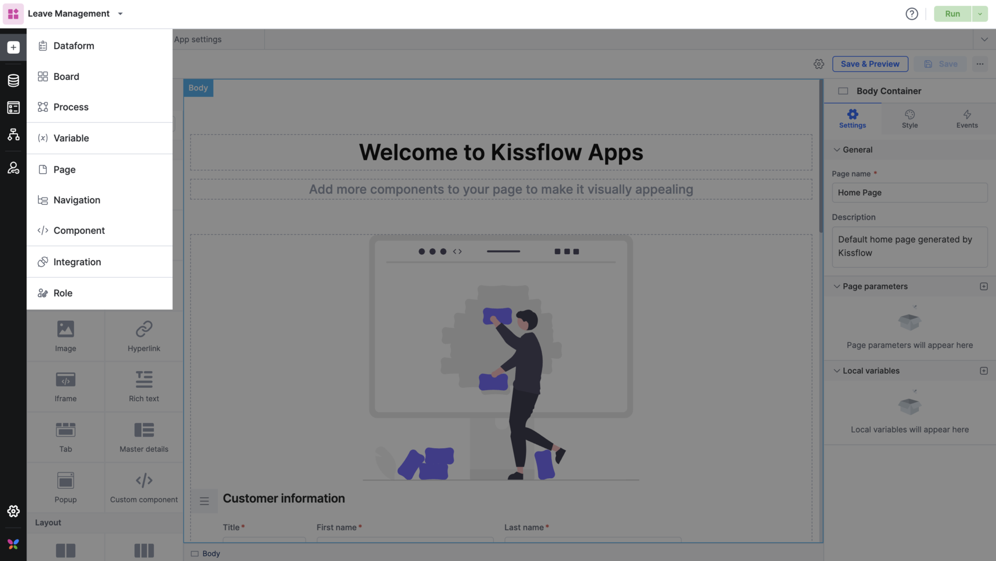Open the settings gear in left sidebar
Image resolution: width=996 pixels, height=561 pixels.
tap(13, 511)
